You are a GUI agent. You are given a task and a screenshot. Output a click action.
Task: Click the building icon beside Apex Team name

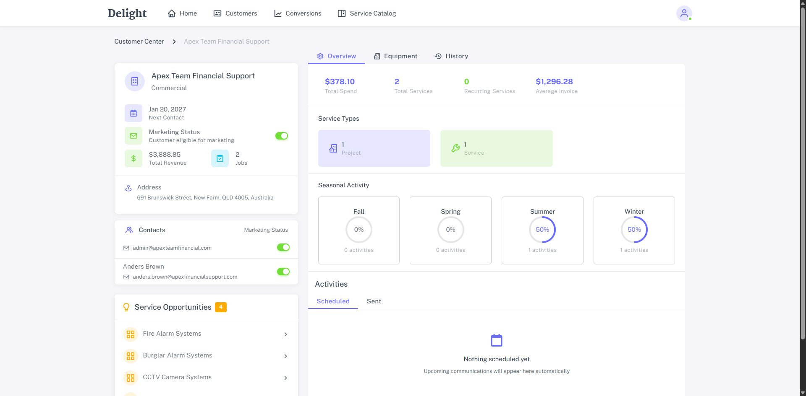point(135,81)
